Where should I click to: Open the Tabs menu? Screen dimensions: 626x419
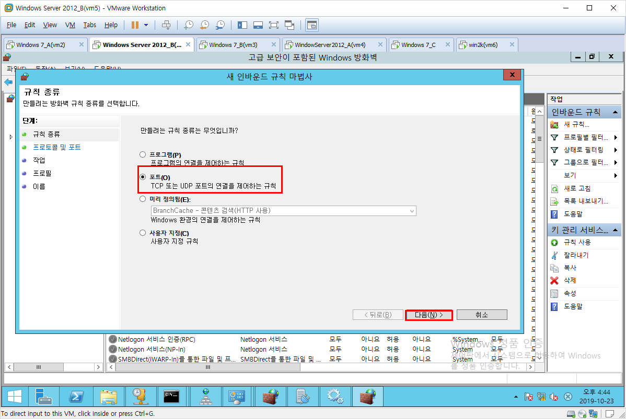pos(90,25)
